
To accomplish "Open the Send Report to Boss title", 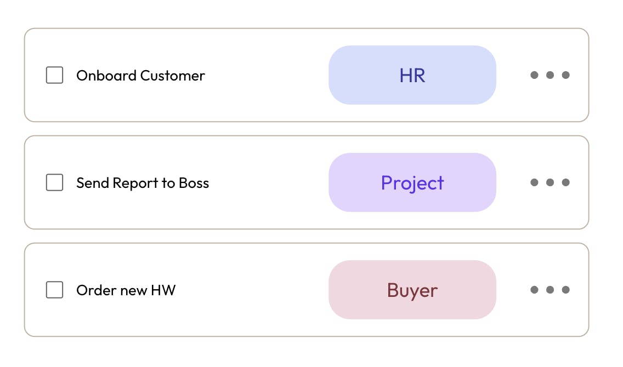I will coord(143,183).
